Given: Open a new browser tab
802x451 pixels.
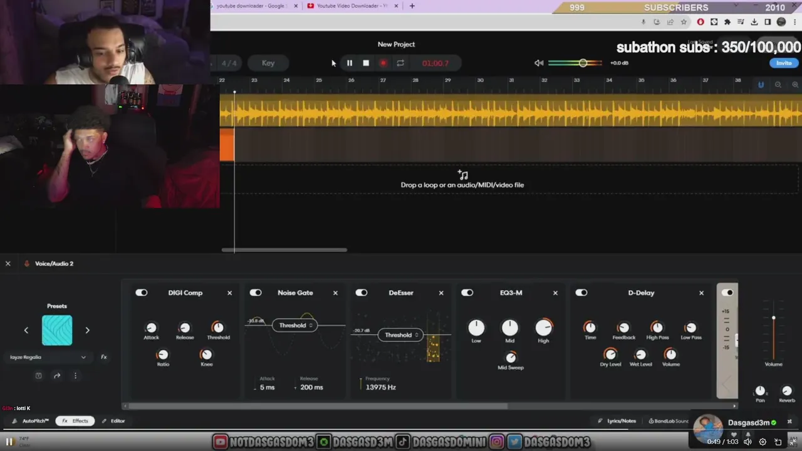Looking at the screenshot, I should [x=412, y=6].
